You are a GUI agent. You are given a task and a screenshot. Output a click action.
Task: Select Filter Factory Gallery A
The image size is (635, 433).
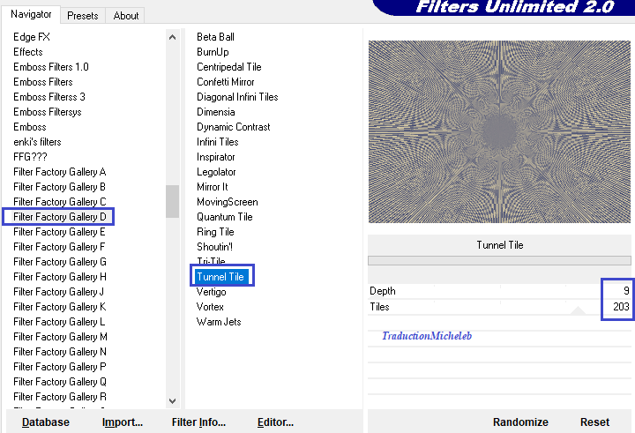[x=60, y=172]
